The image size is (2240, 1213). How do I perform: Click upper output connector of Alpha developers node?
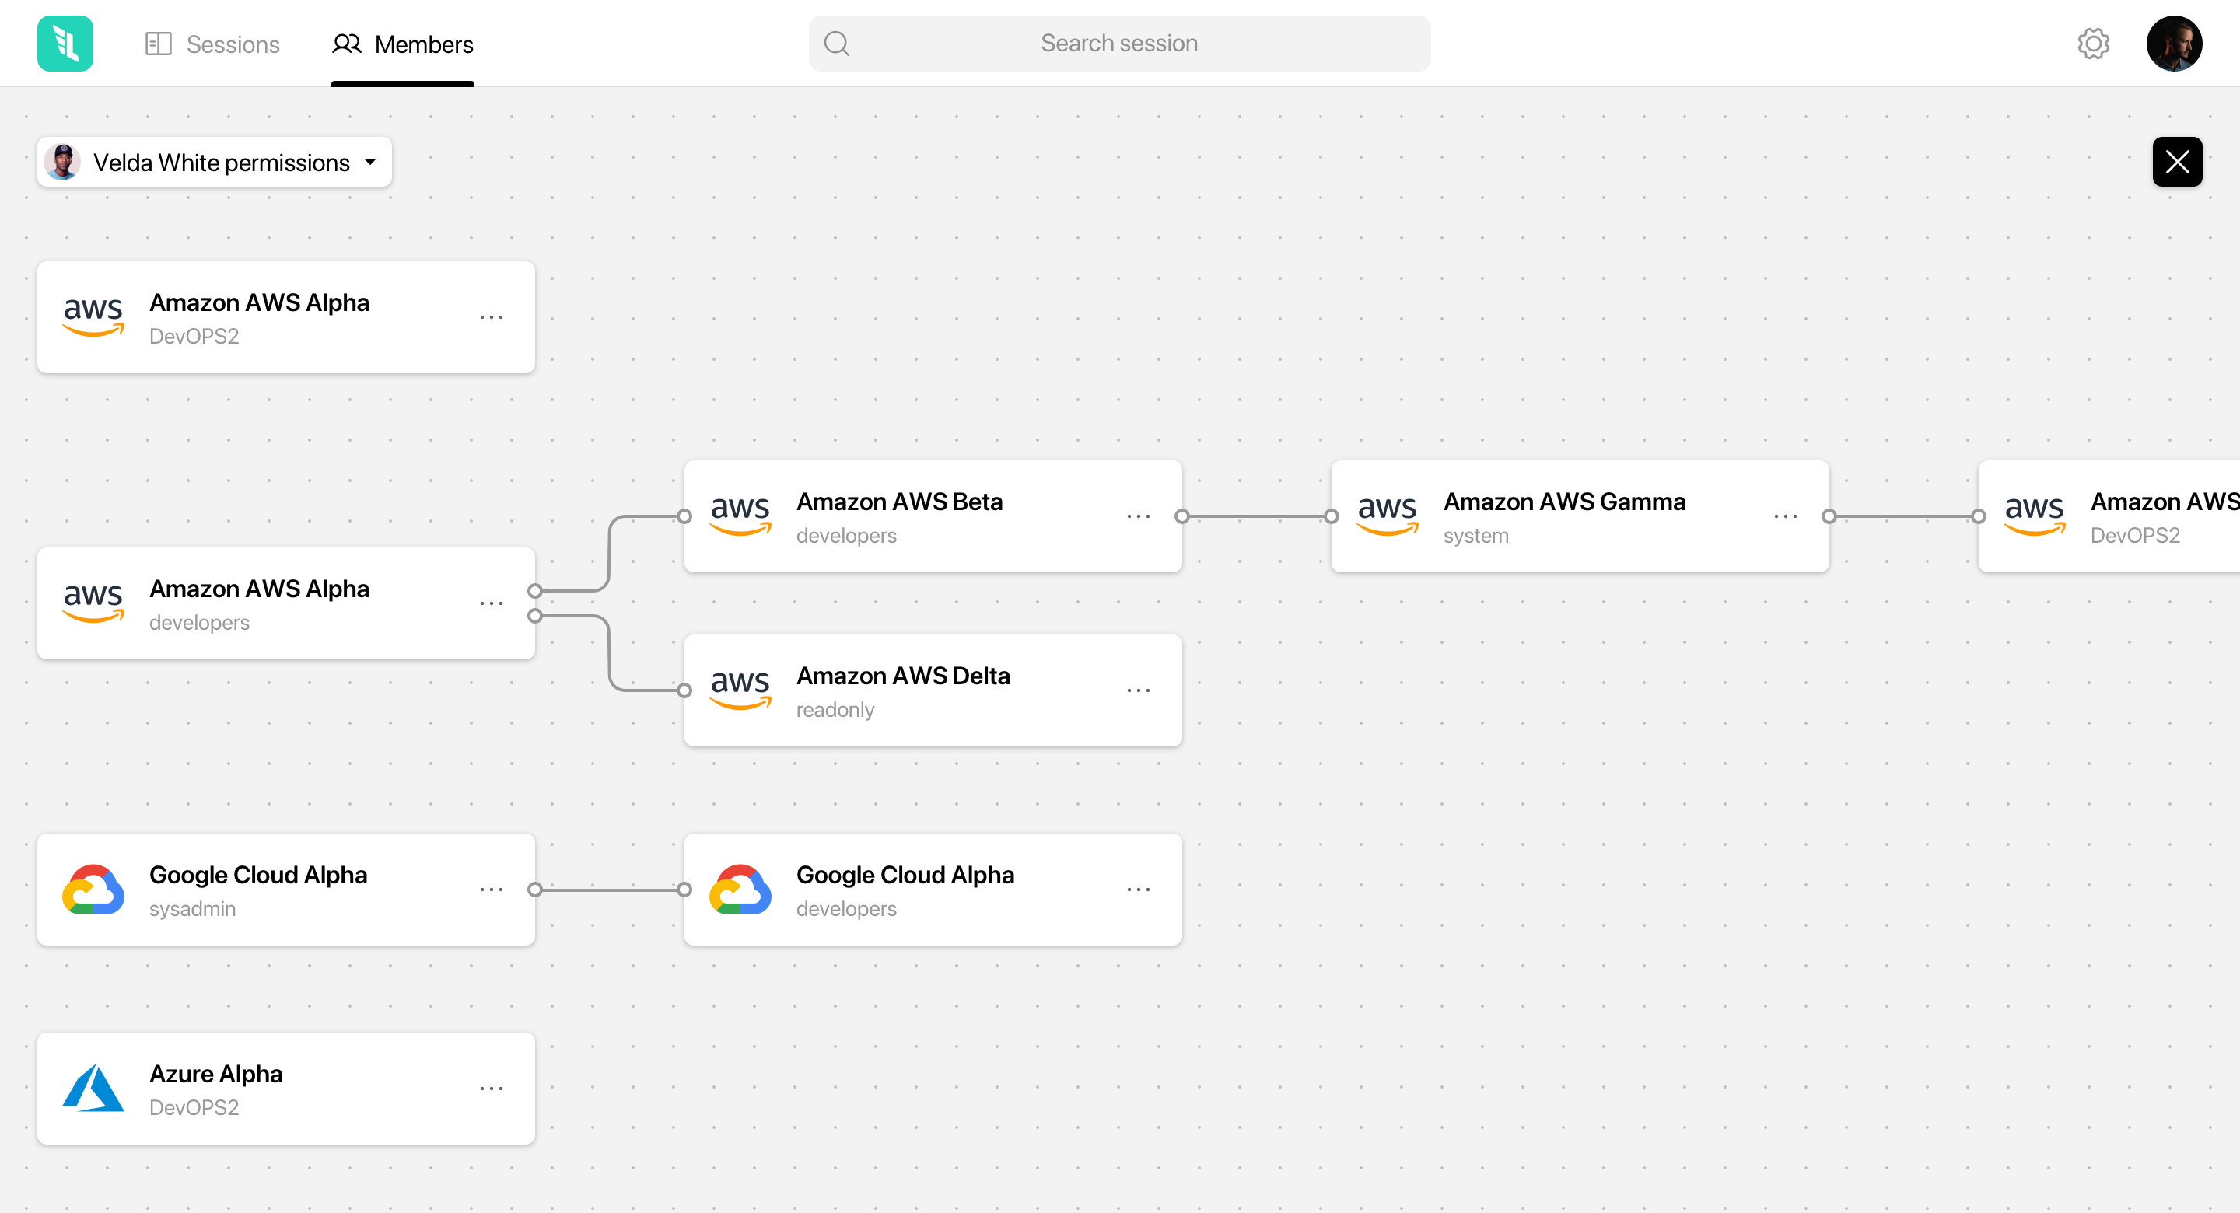tap(535, 591)
